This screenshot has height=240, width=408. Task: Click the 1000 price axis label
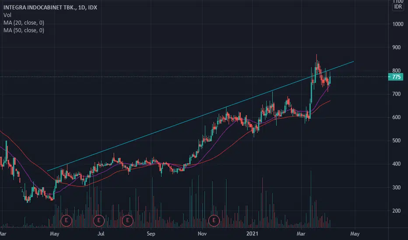398,24
